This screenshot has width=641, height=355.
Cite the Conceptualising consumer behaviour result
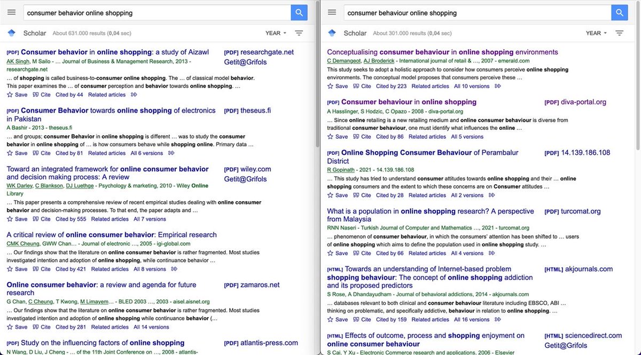pyautogui.click(x=362, y=86)
